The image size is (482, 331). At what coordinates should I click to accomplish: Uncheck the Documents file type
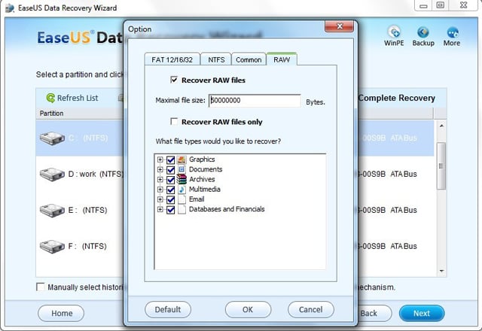171,169
